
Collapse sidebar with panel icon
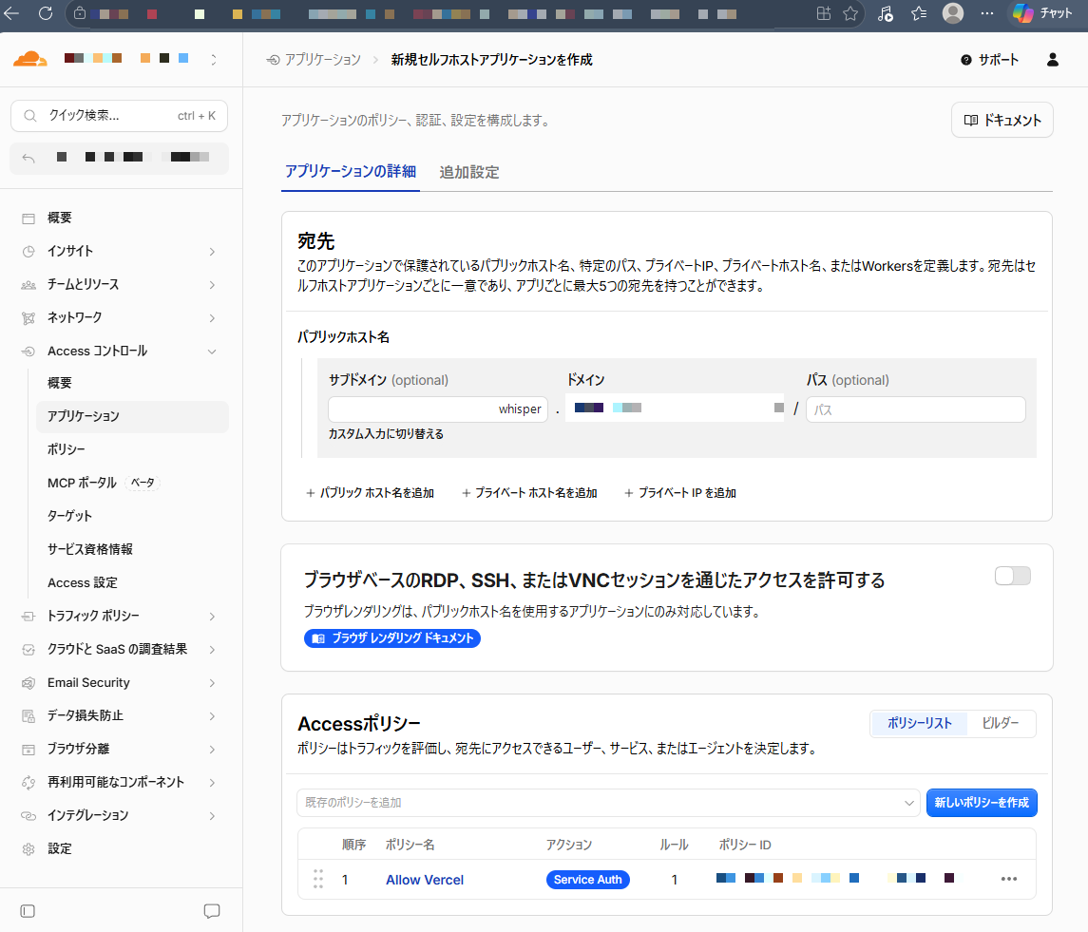point(28,910)
